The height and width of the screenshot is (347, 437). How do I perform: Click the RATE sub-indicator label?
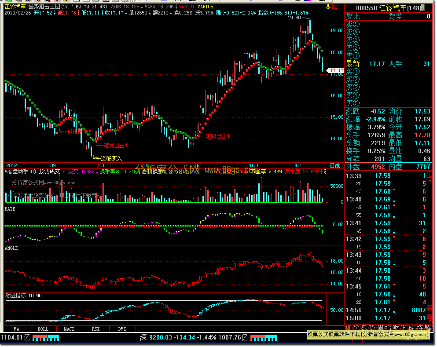[x=10, y=209]
